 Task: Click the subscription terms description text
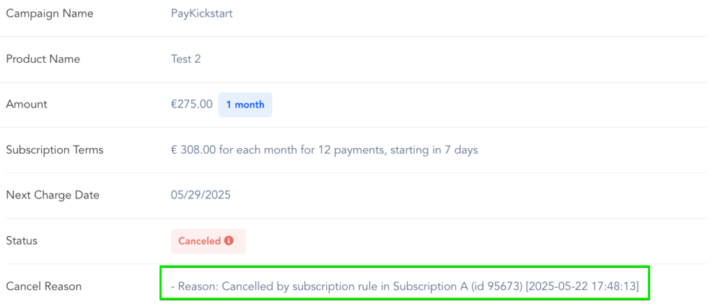pyautogui.click(x=324, y=150)
